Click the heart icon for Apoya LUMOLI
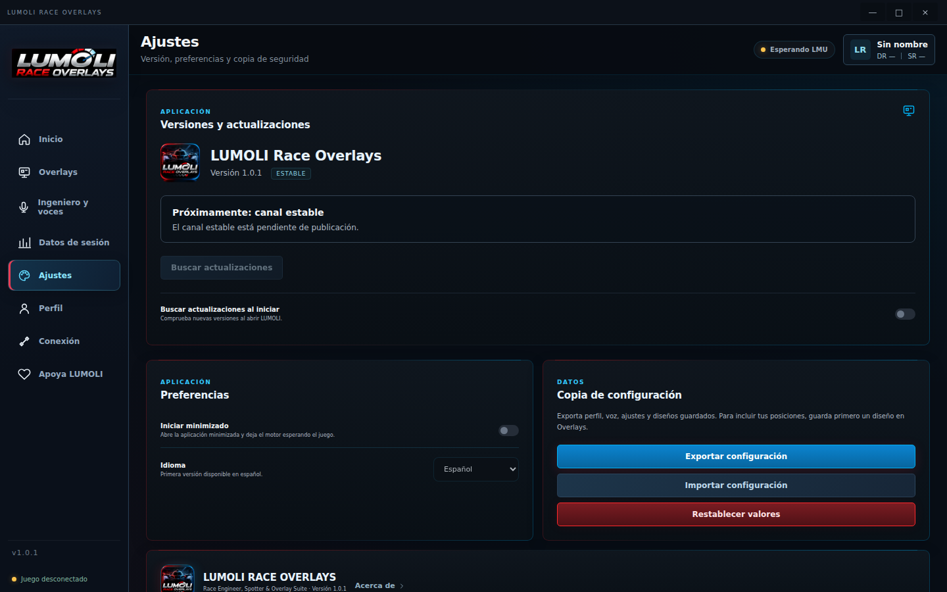 point(24,374)
